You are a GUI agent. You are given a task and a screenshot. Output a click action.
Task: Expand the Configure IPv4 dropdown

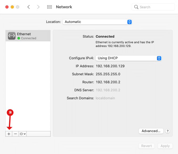129,58
